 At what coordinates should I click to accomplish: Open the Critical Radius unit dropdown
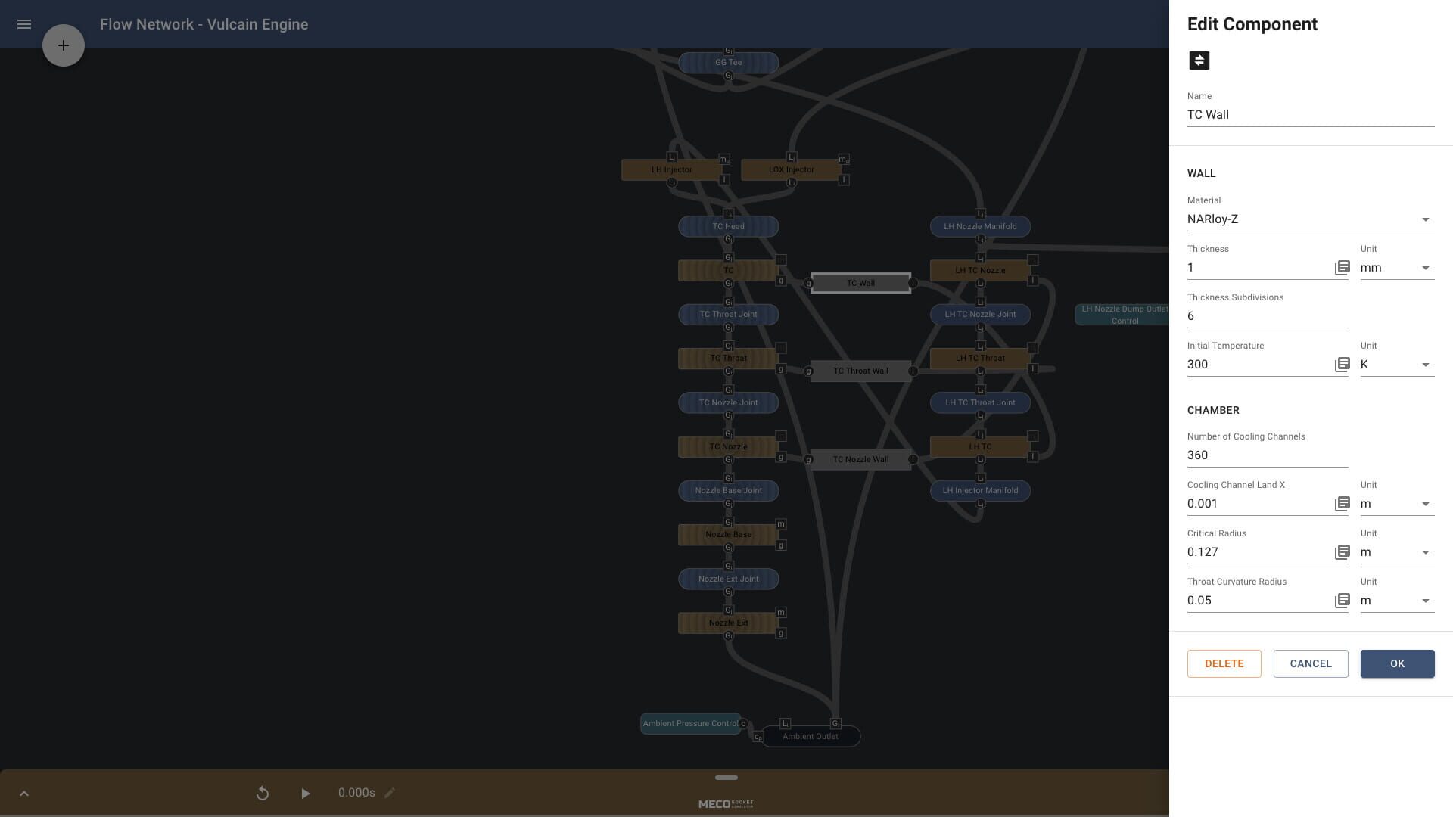coord(1426,551)
